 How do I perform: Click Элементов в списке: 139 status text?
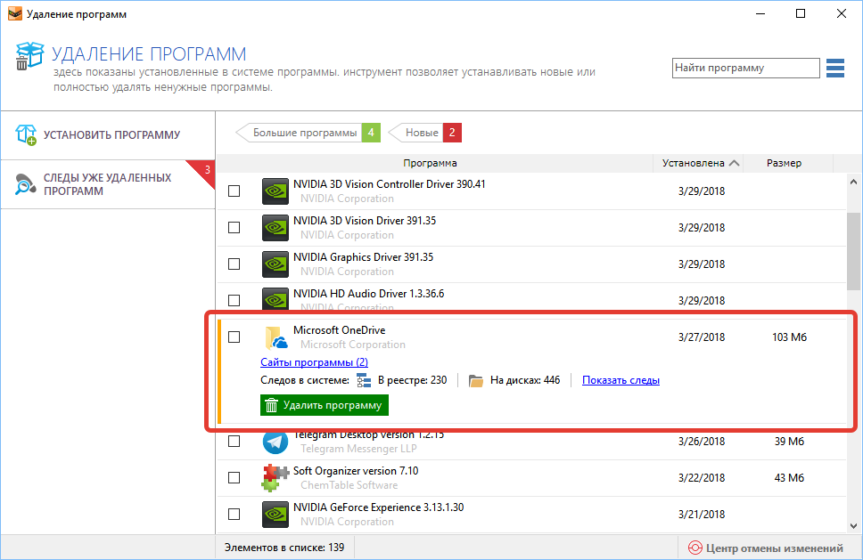coord(284,548)
